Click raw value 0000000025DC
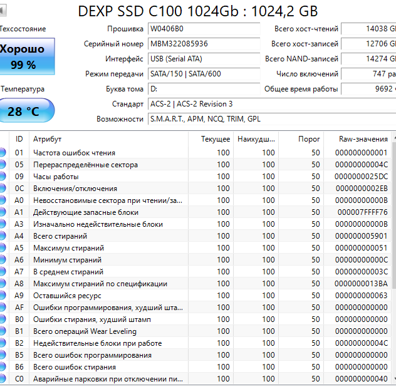 click(361, 177)
